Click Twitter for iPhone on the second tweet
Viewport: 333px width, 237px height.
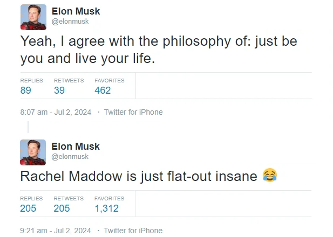pos(133,231)
